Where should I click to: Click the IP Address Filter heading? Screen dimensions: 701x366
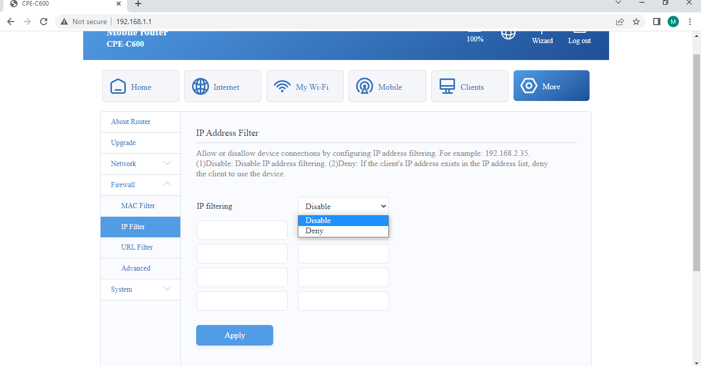228,133
